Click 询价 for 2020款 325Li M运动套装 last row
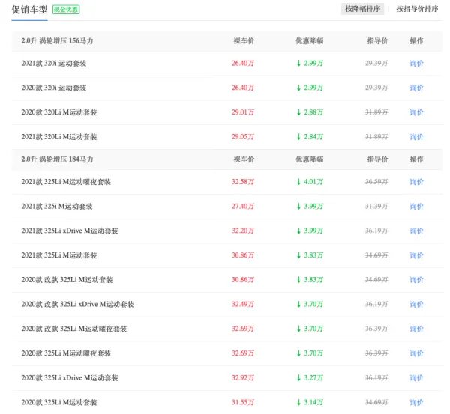The width and height of the screenshot is (450, 414). coord(416,402)
